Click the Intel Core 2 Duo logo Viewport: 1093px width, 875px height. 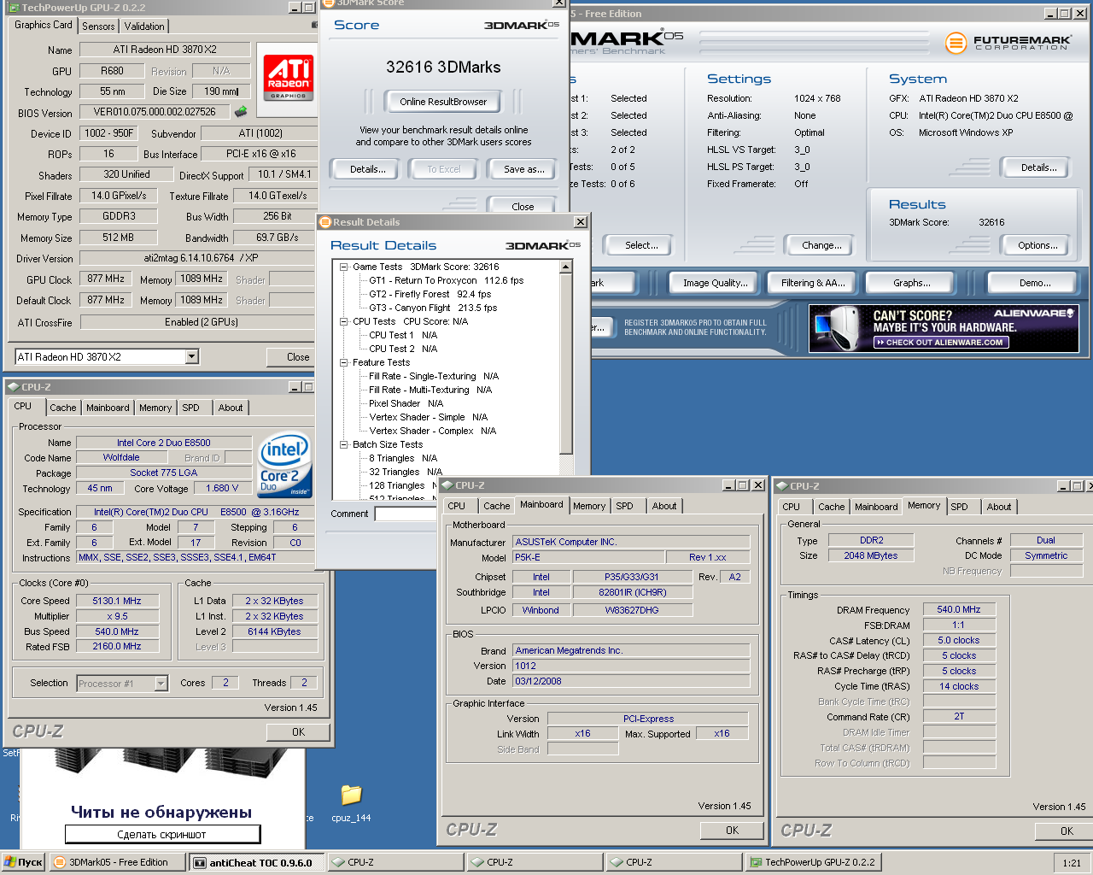pos(285,467)
